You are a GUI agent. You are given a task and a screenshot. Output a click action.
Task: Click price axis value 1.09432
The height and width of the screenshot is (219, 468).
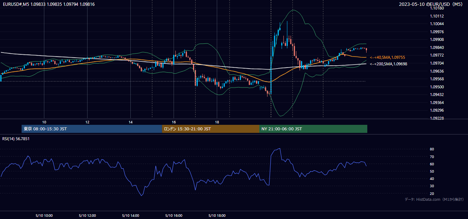click(x=437, y=95)
